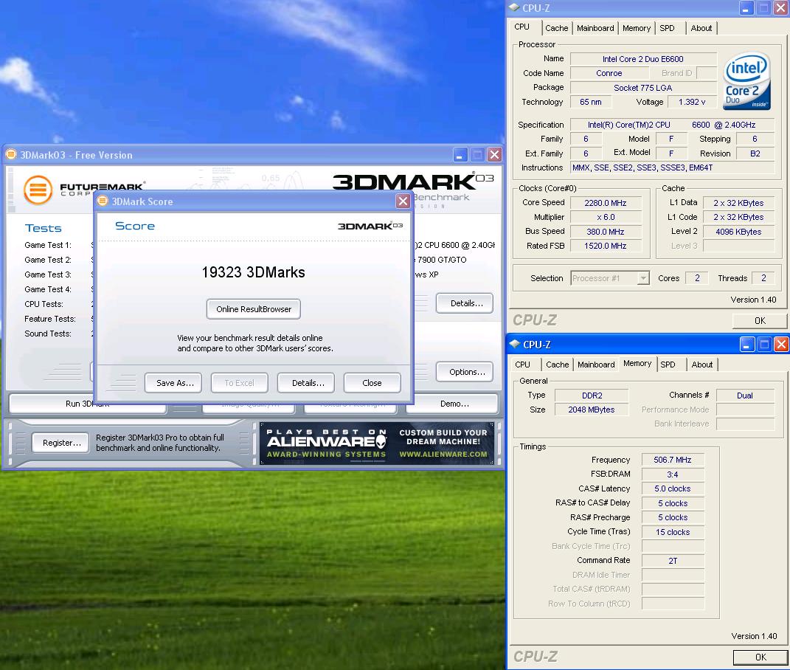Click the Multiplier value x 6.0

(x=606, y=217)
